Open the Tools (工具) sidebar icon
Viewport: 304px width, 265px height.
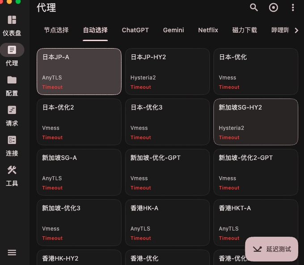pos(12,170)
